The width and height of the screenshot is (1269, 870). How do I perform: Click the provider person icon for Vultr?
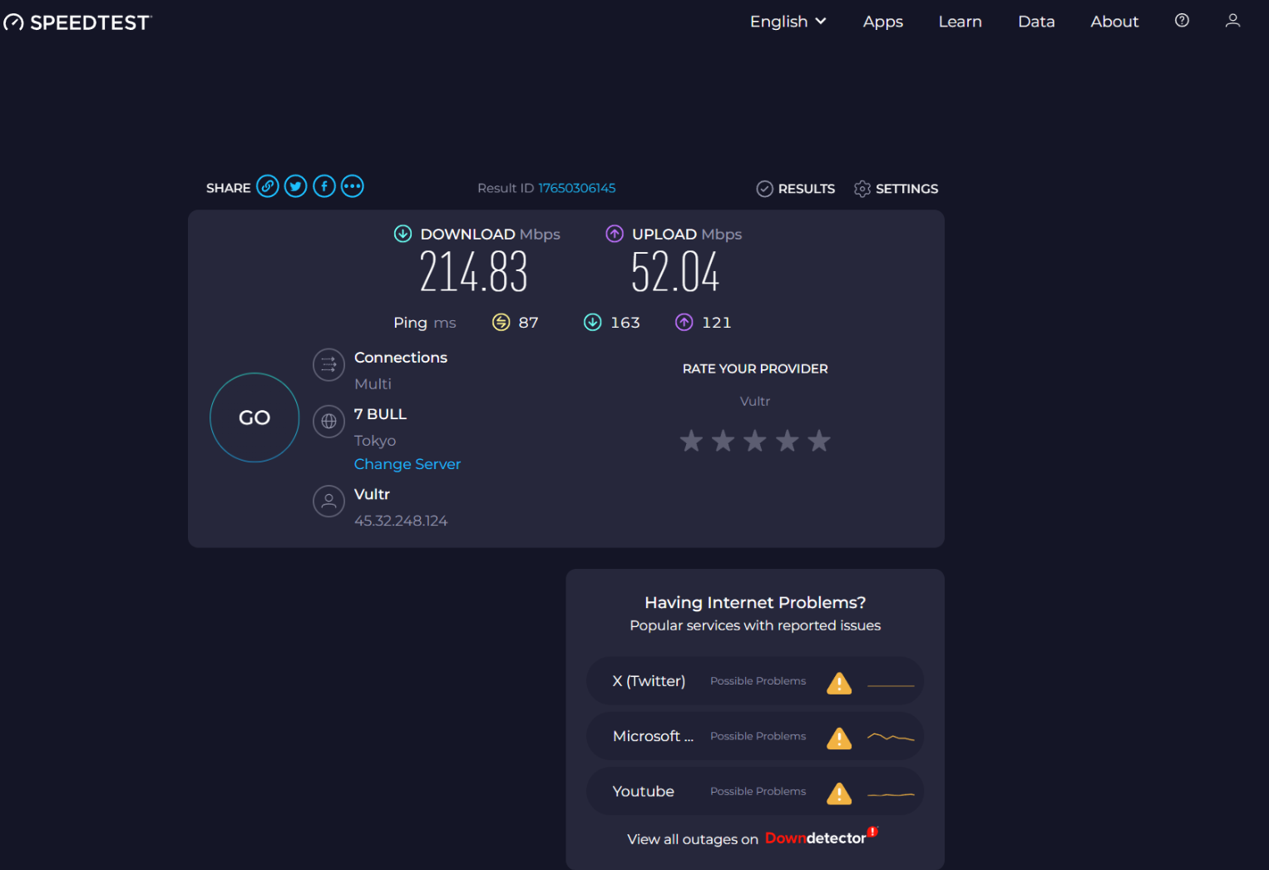[328, 501]
